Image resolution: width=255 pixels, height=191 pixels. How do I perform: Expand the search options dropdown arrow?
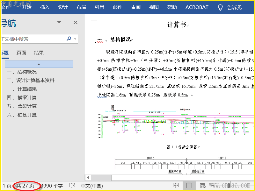click(75, 39)
